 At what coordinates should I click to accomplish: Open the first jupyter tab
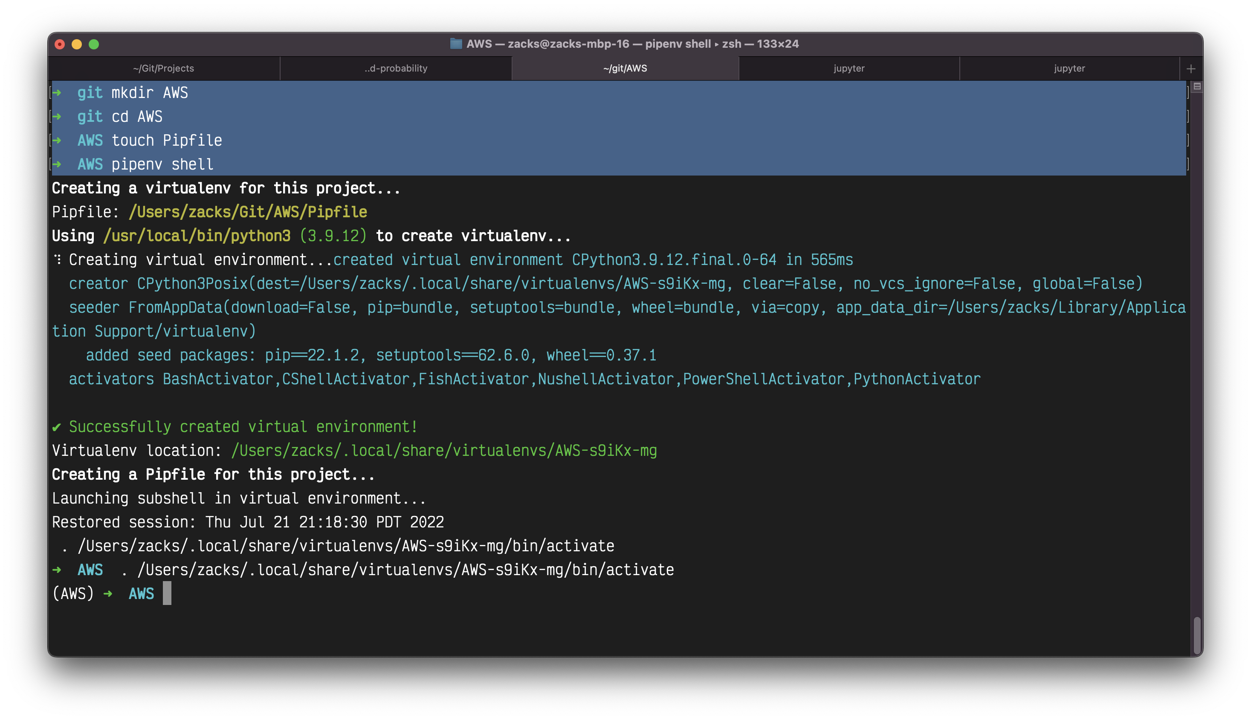coord(848,68)
